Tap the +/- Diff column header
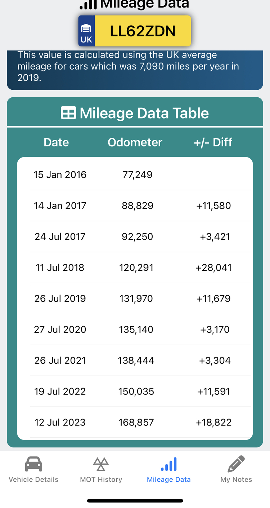 click(213, 142)
